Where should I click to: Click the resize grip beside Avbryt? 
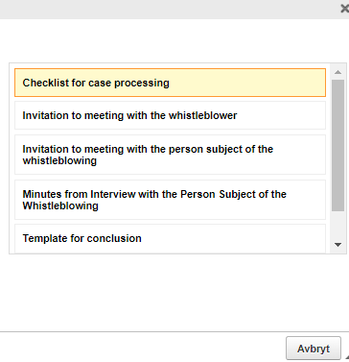point(347,356)
